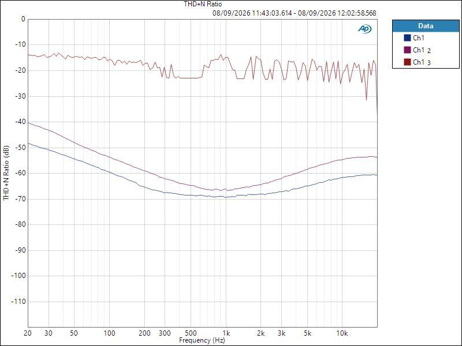Click the THD+N Ratio (dB) axis label
462x346 pixels.
(6, 173)
